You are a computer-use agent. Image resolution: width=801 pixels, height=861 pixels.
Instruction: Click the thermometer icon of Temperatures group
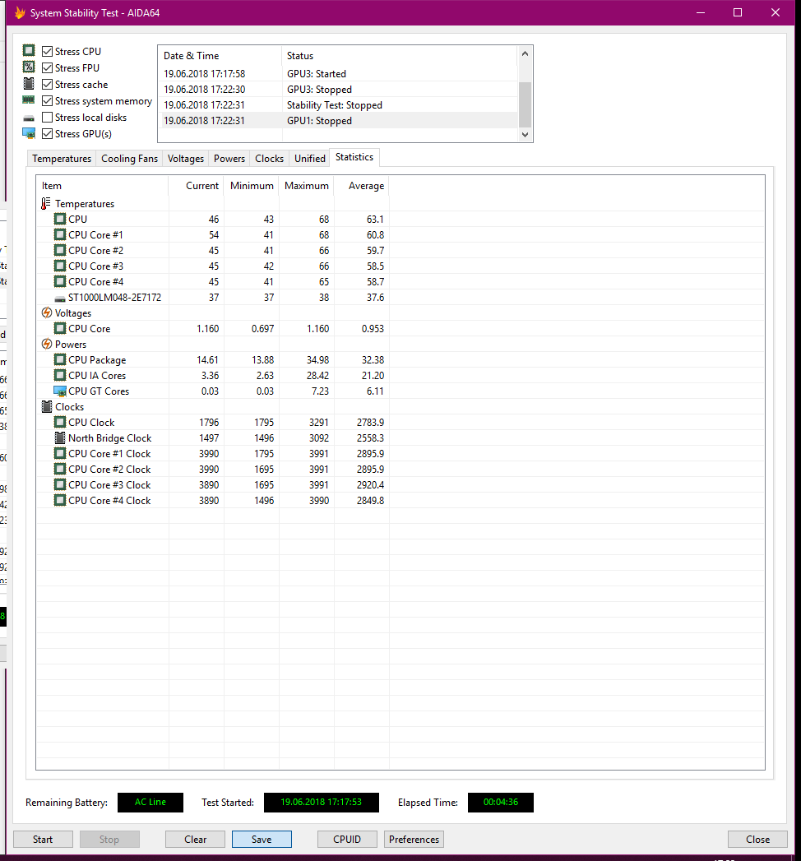coord(46,204)
